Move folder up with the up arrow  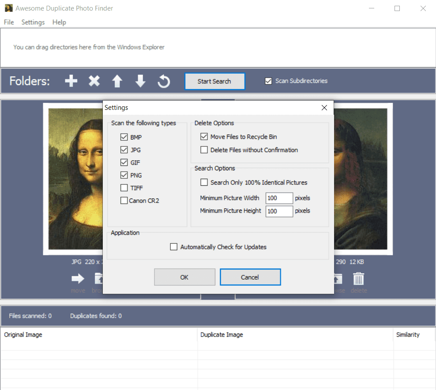(x=117, y=81)
